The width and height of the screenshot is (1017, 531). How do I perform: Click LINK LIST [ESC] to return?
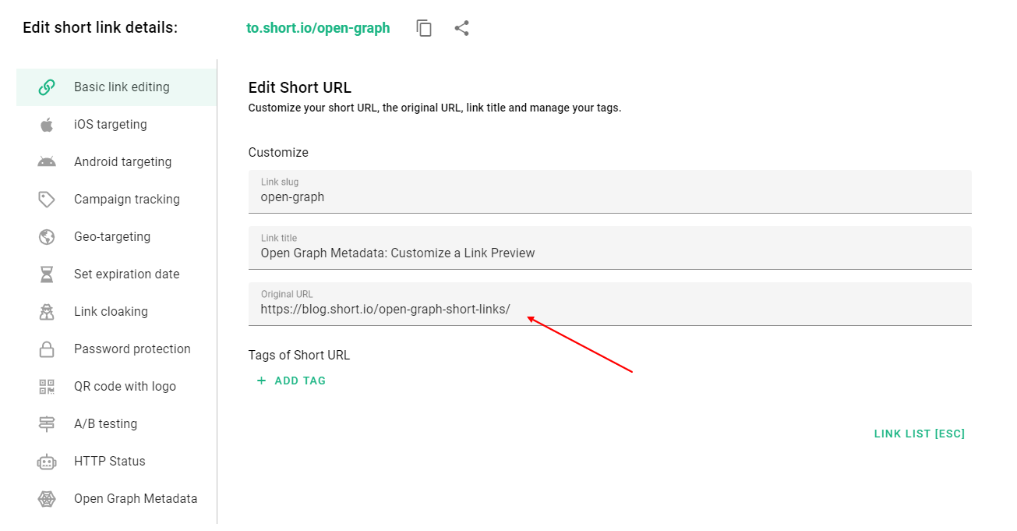[x=920, y=434]
